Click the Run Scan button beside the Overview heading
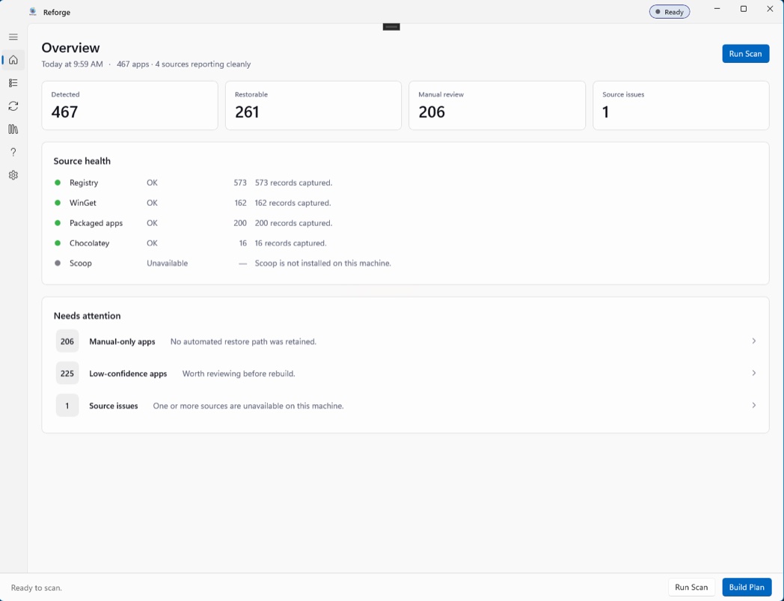This screenshot has width=784, height=601. 746,54
